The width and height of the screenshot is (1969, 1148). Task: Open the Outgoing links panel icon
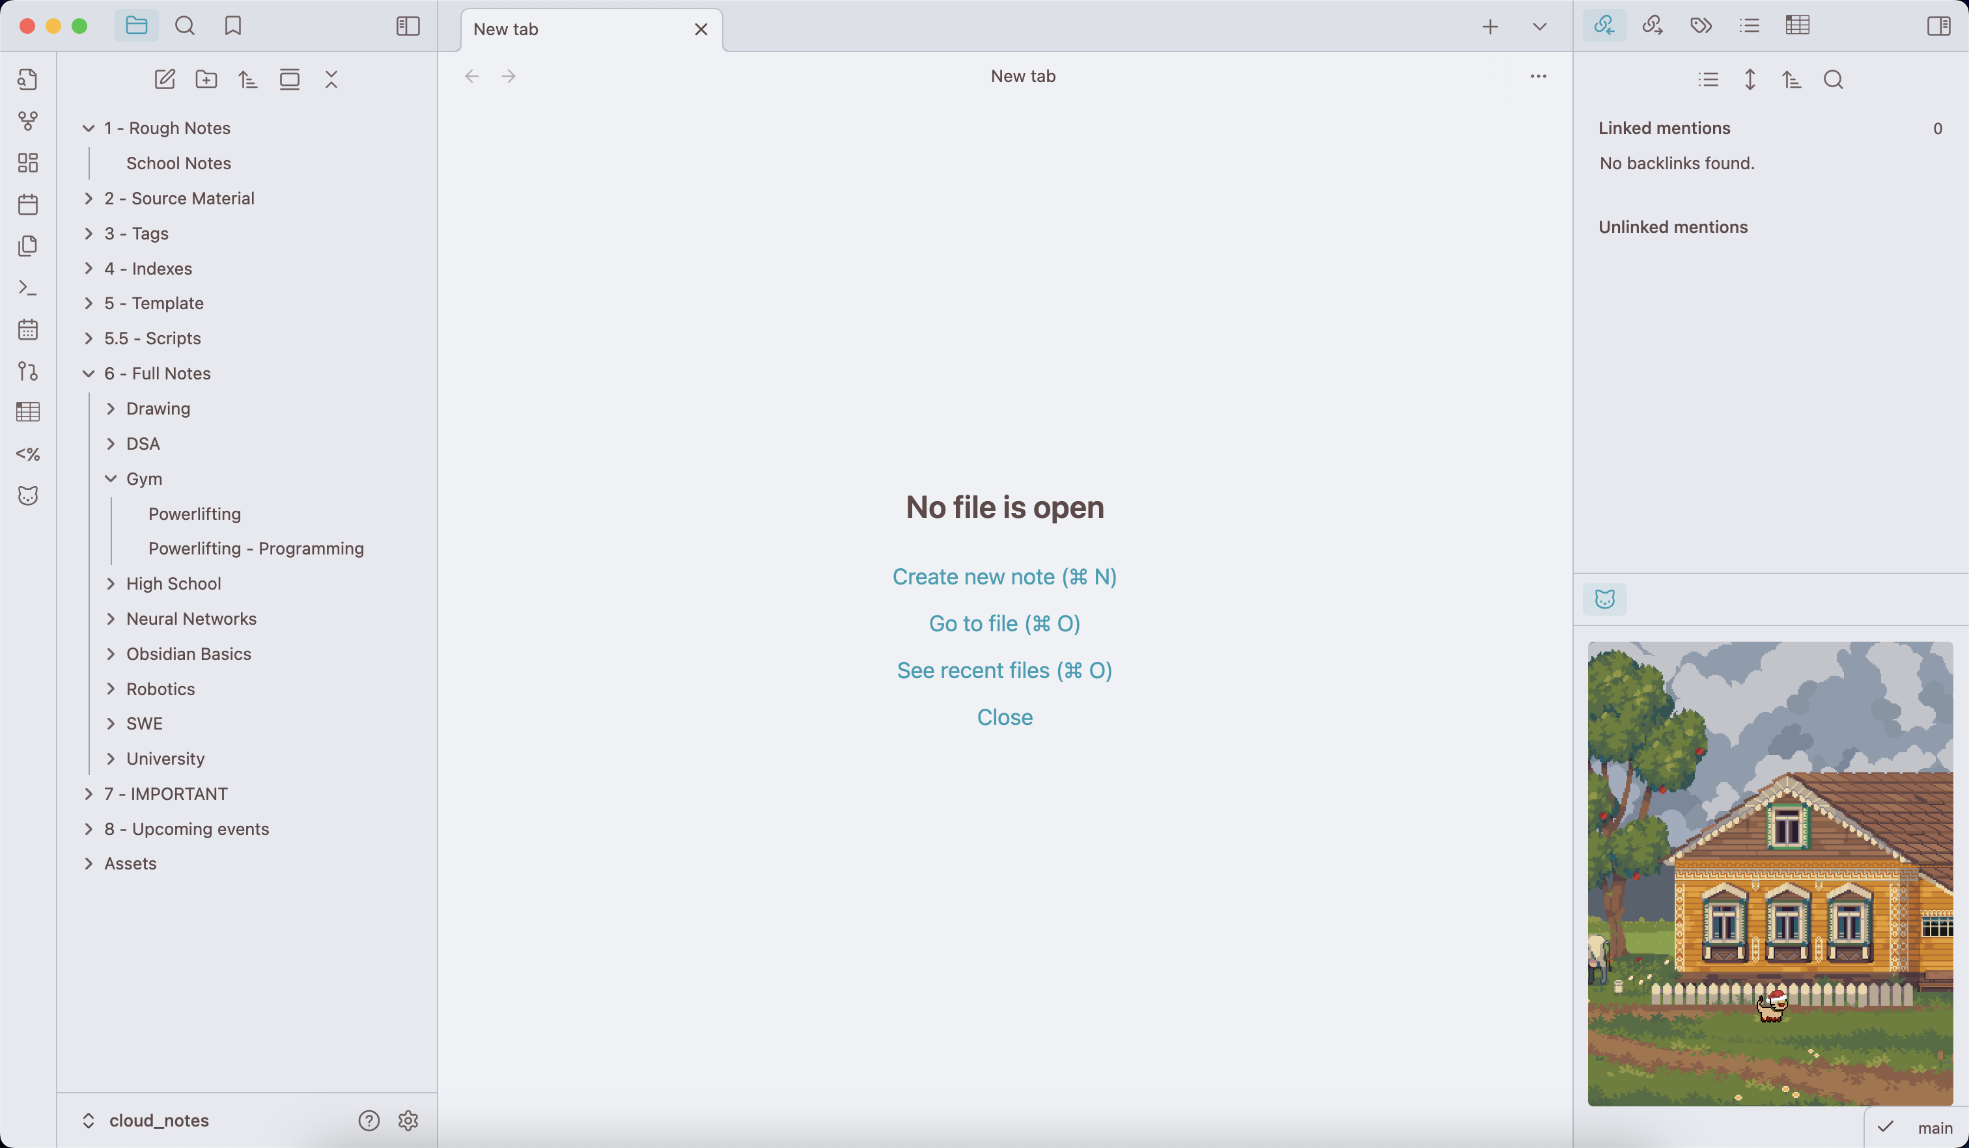click(1653, 26)
